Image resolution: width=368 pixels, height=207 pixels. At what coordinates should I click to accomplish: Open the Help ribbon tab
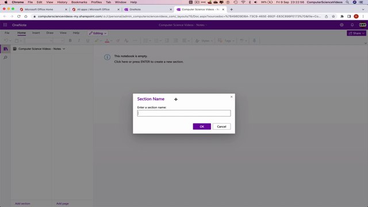coord(76,33)
